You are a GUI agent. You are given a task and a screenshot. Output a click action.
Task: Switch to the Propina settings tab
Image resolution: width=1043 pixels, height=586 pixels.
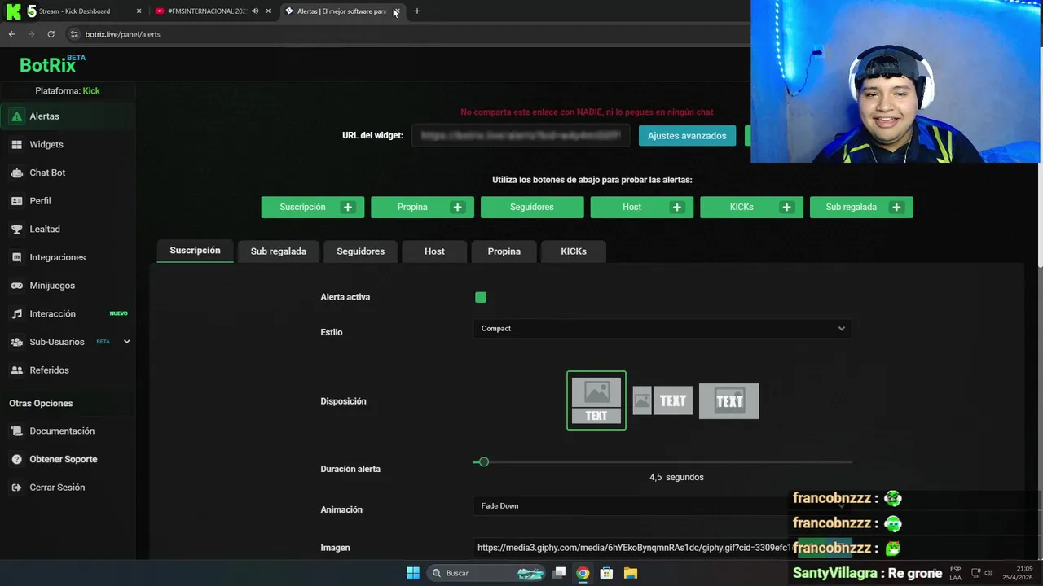(x=504, y=251)
